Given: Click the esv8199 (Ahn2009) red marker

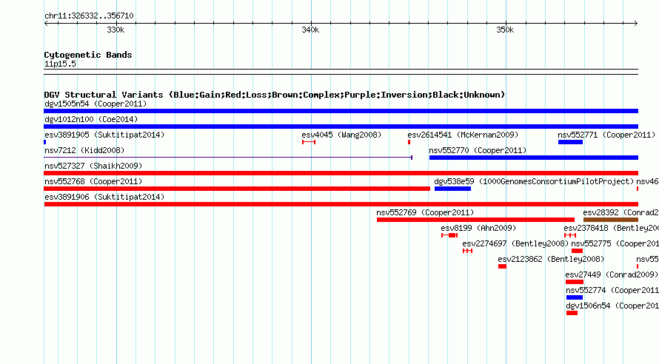Looking at the screenshot, I should (449, 235).
